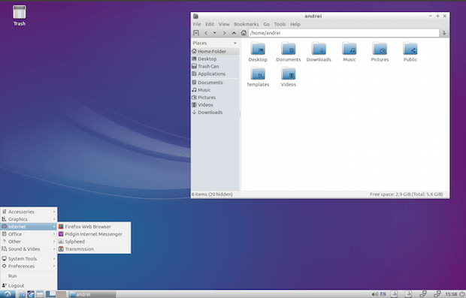Click the new tab button in file manager toolbar
Viewport: 466px width, 298px height.
[x=196, y=33]
